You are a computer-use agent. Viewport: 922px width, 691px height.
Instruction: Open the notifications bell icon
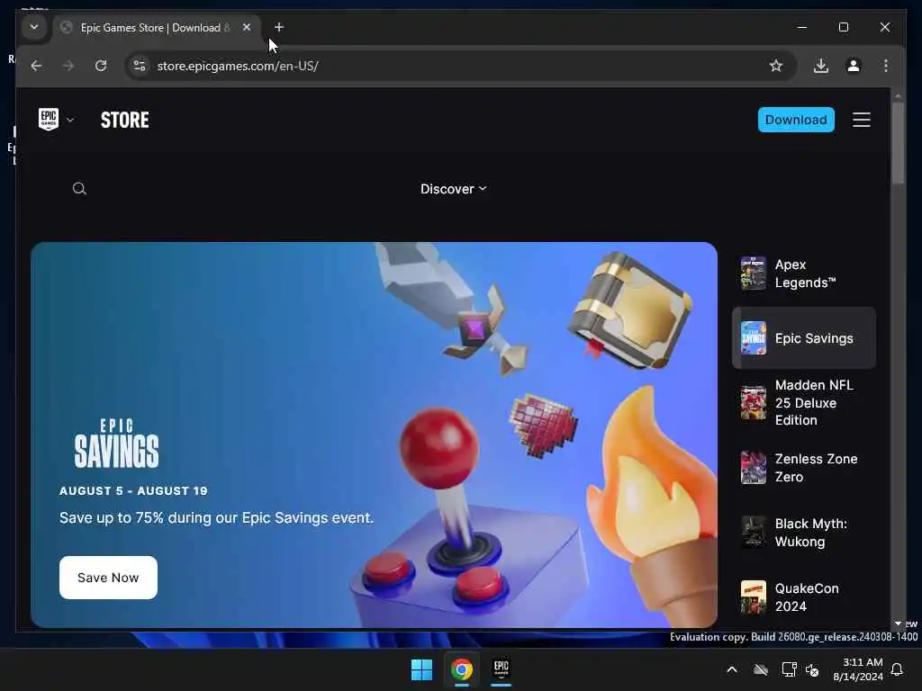point(898,669)
